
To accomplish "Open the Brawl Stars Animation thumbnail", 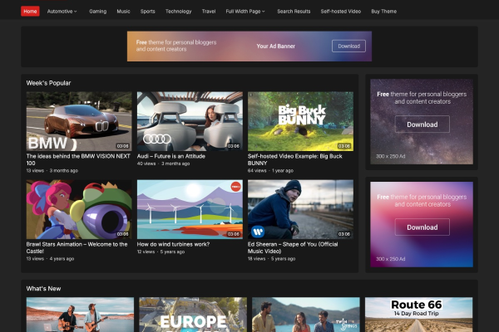I will pyautogui.click(x=79, y=209).
